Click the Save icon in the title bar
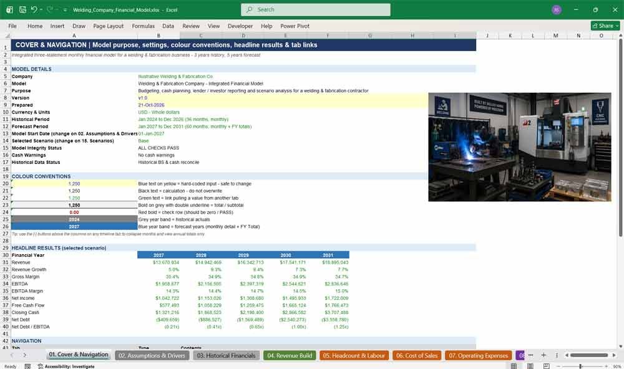Screen dimensions: 624x369 pyautogui.click(x=22, y=9)
